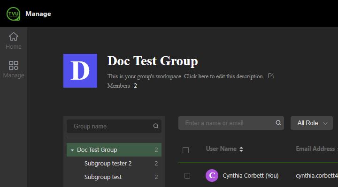The width and height of the screenshot is (338, 187).
Task: Click the Doc Test Group title heading
Action: (153, 61)
